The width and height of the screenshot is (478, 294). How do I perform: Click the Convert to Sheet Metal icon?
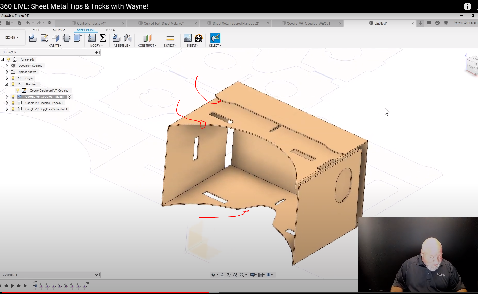tap(78, 38)
